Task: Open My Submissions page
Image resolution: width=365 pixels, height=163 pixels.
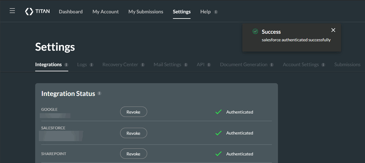Action: coord(146,12)
